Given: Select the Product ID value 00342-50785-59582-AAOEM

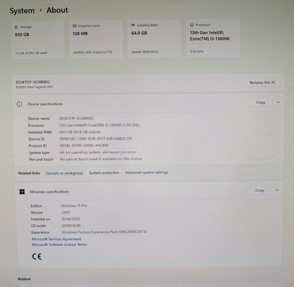Looking at the screenshot, I should click(x=84, y=145).
